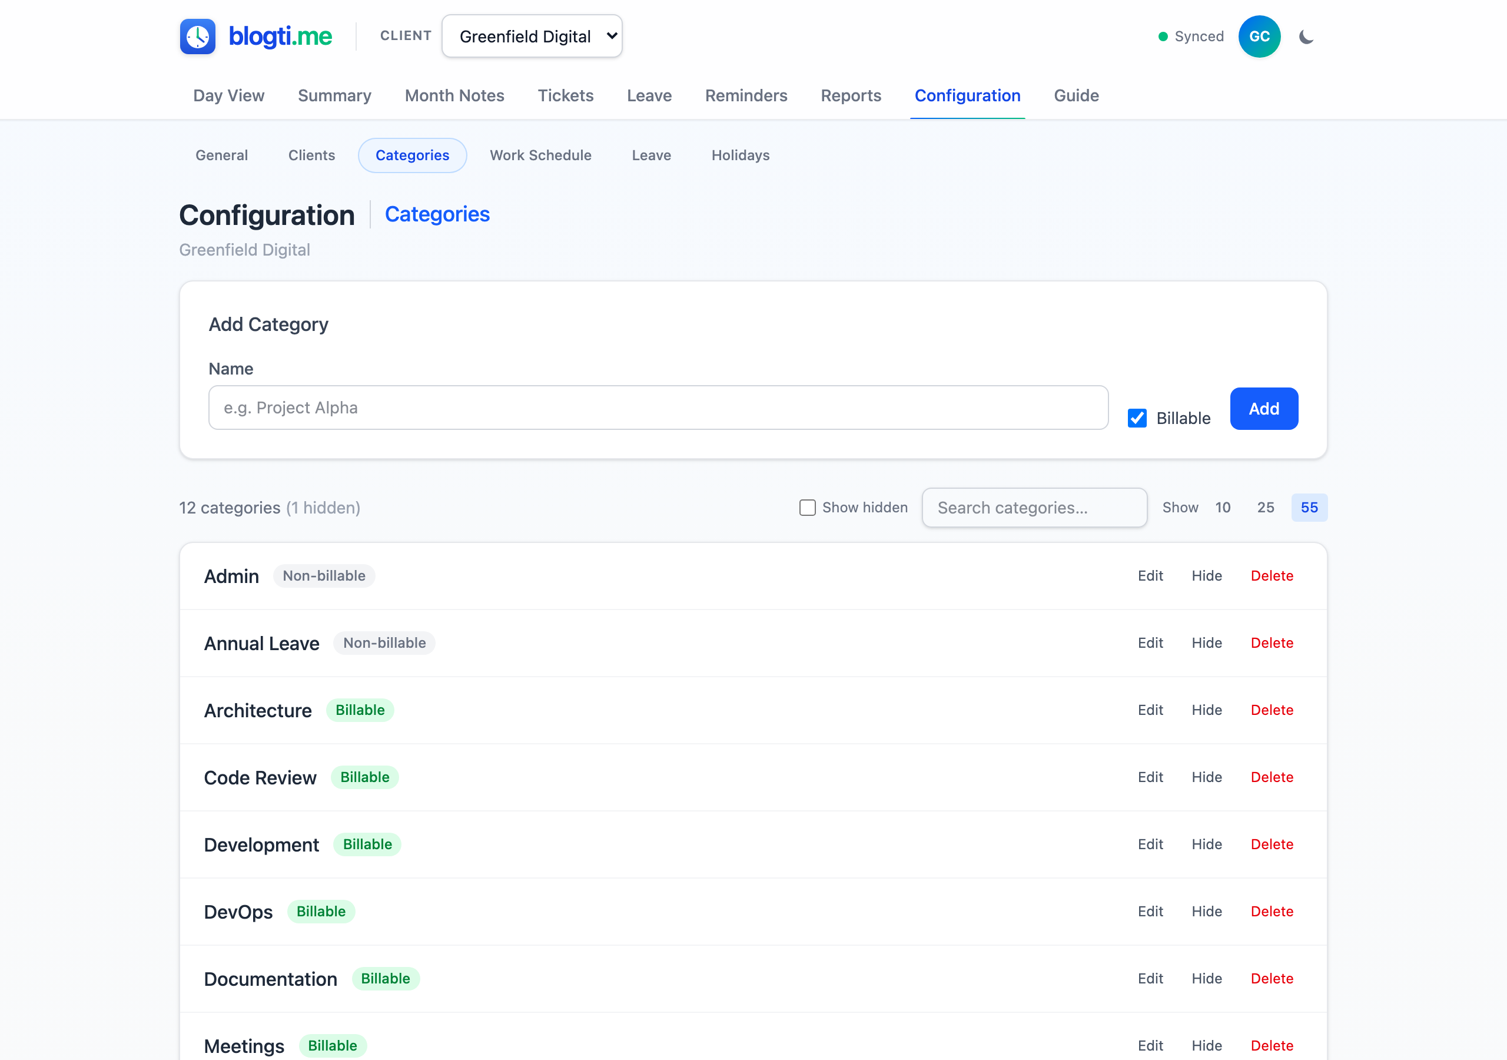Delete the Admin category
1507x1060 pixels.
[x=1272, y=576]
